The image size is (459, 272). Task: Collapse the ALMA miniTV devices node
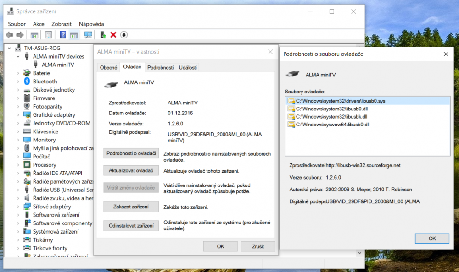[18, 56]
